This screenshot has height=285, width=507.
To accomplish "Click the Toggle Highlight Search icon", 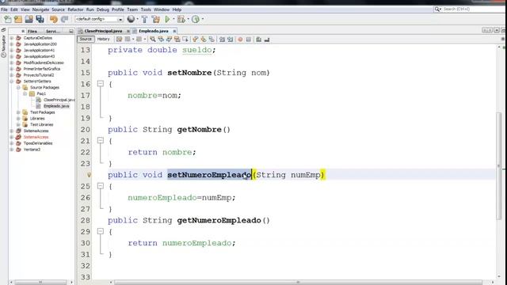I will (x=177, y=39).
